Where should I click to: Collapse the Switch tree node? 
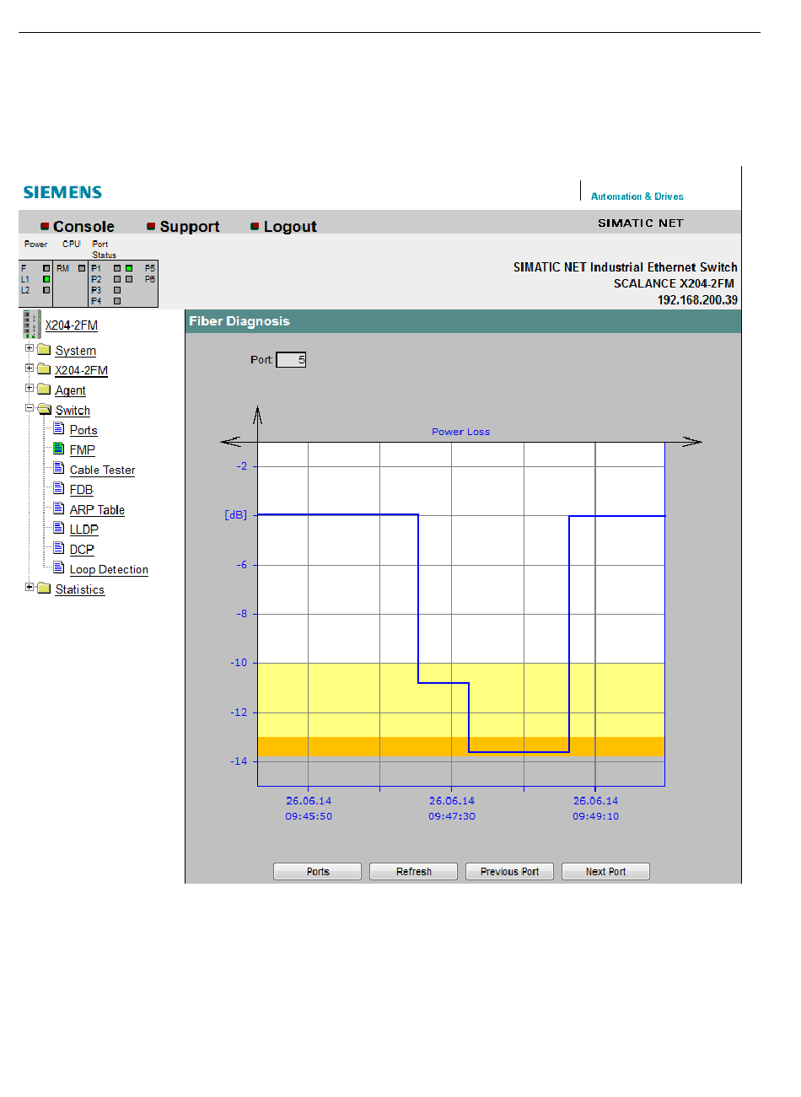pyautogui.click(x=30, y=408)
